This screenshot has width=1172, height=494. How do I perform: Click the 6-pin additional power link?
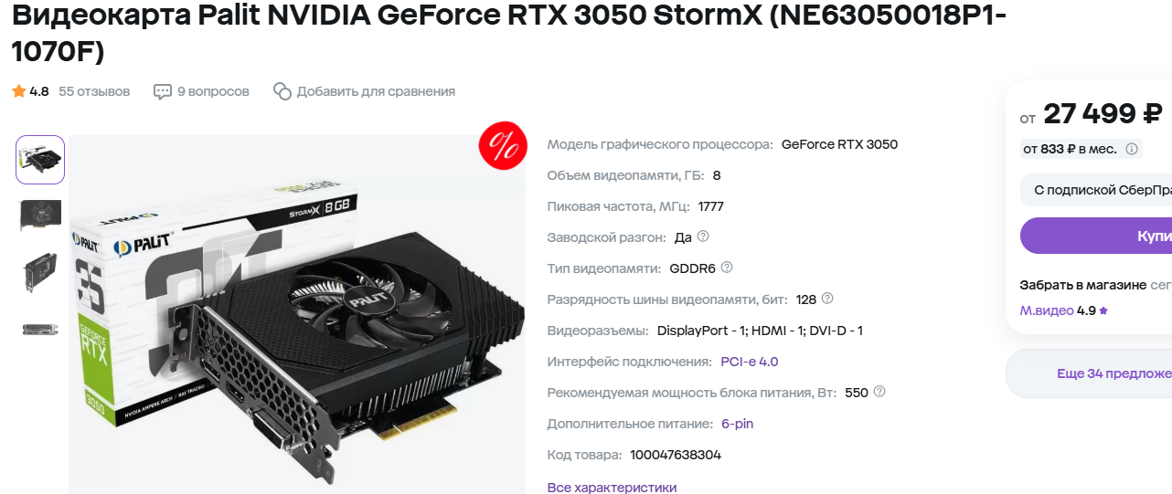tap(738, 424)
